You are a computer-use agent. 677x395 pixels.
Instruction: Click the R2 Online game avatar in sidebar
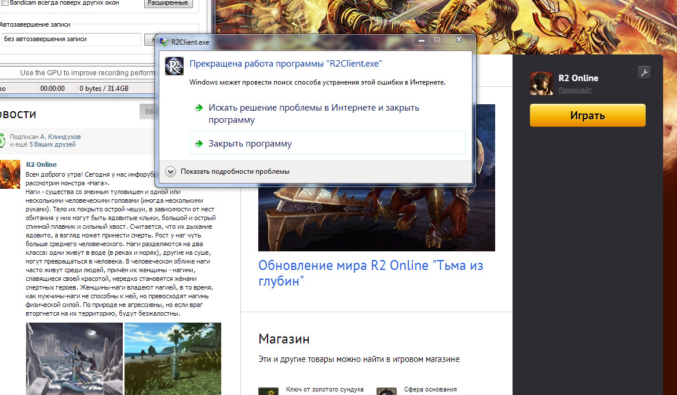[541, 83]
